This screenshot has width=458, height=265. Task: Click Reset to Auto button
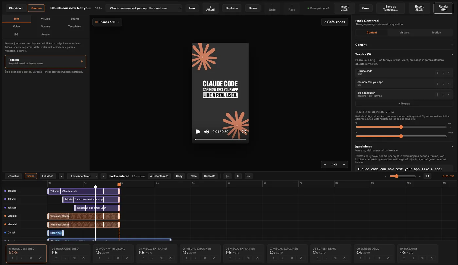[x=159, y=176]
